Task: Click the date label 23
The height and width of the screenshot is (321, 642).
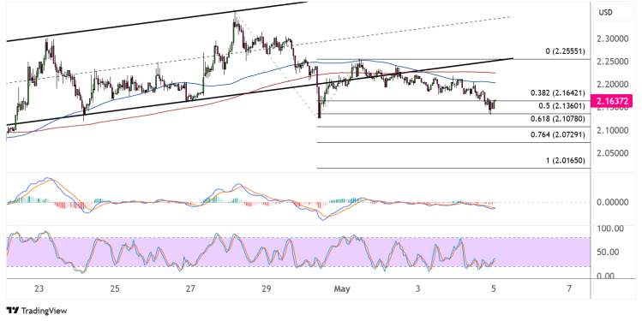Action: click(39, 289)
